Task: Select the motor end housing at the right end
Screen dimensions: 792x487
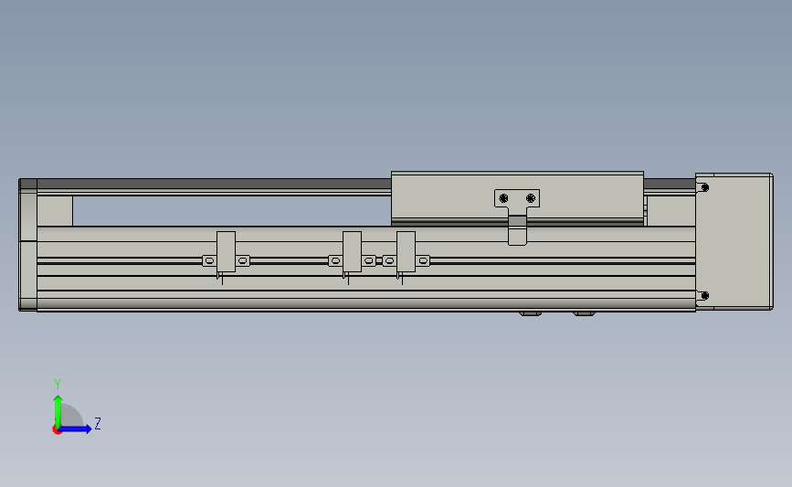Action: (x=734, y=241)
